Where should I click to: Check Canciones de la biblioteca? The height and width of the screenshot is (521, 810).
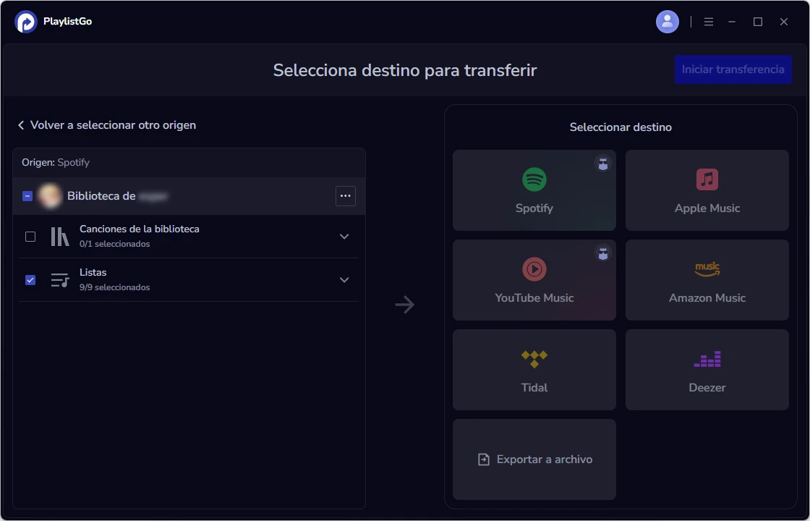tap(30, 236)
